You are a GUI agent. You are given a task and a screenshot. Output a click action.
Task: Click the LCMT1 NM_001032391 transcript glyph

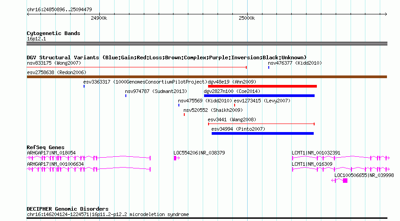pos(341,158)
